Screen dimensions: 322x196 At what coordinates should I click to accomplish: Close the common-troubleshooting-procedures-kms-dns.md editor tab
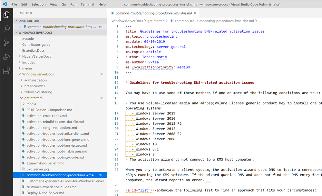(195, 13)
